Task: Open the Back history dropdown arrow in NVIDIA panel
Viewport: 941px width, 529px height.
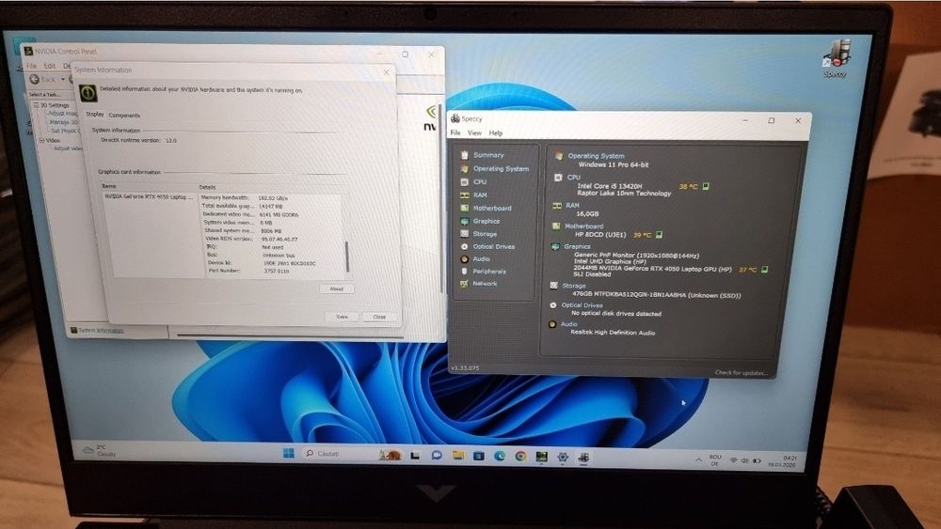Action: 63,79
